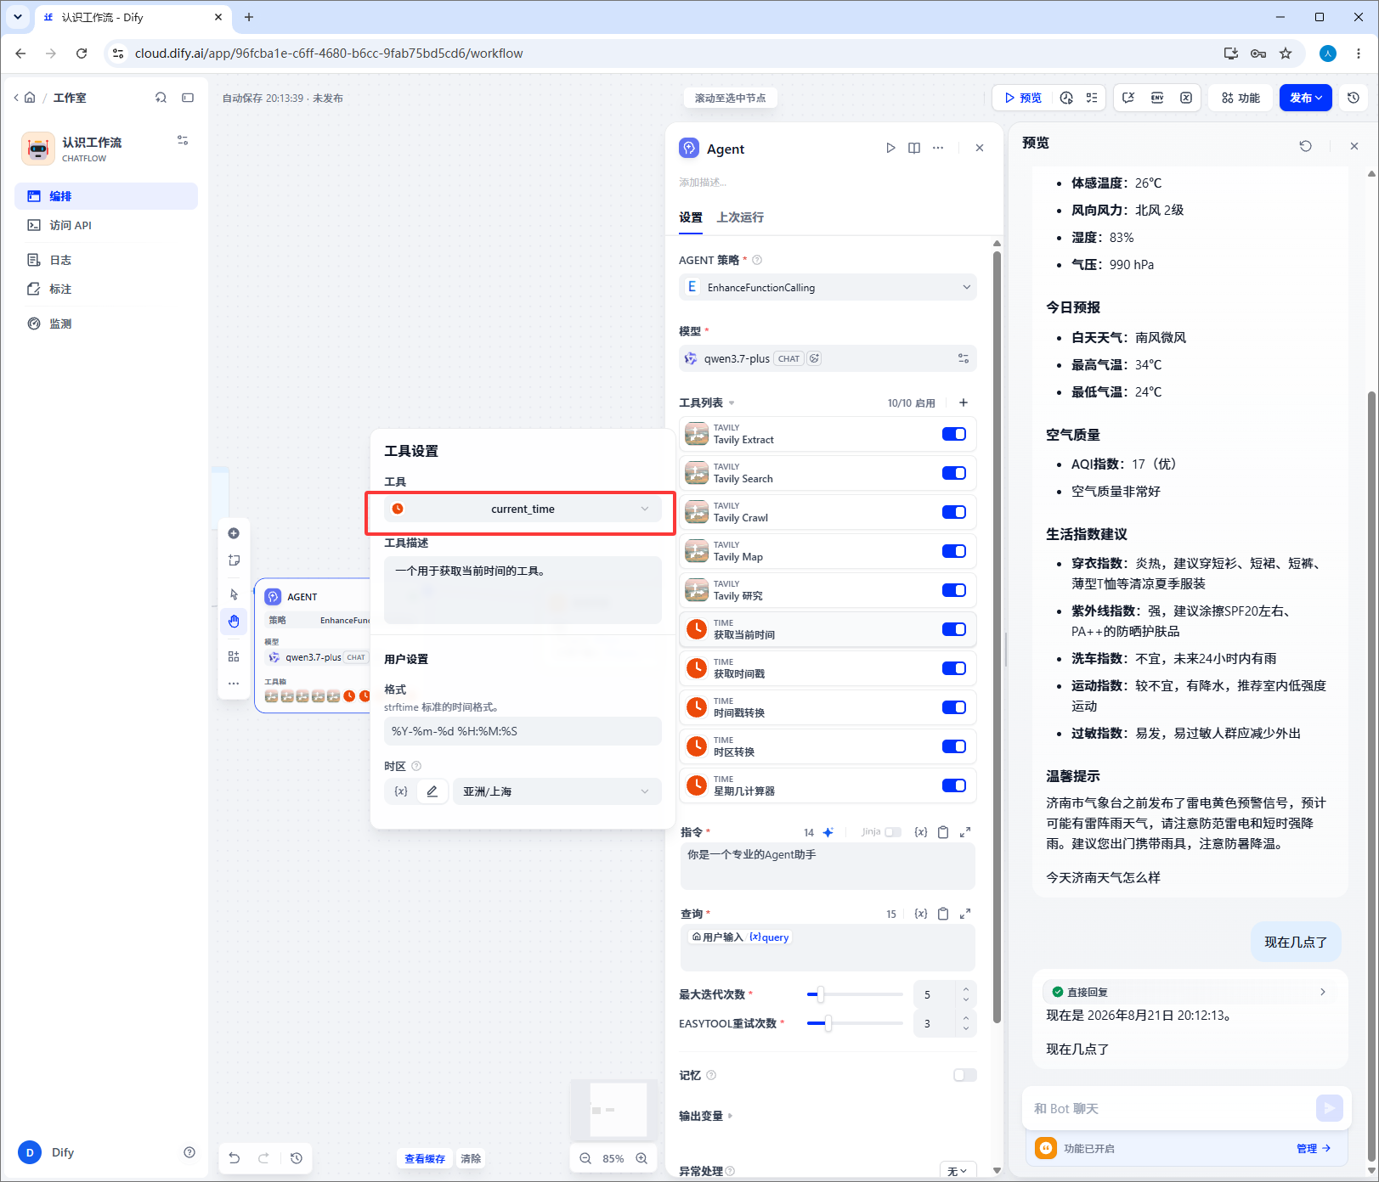Image resolution: width=1379 pixels, height=1182 pixels.
Task: Click the 管理 link
Action: pos(1314,1148)
